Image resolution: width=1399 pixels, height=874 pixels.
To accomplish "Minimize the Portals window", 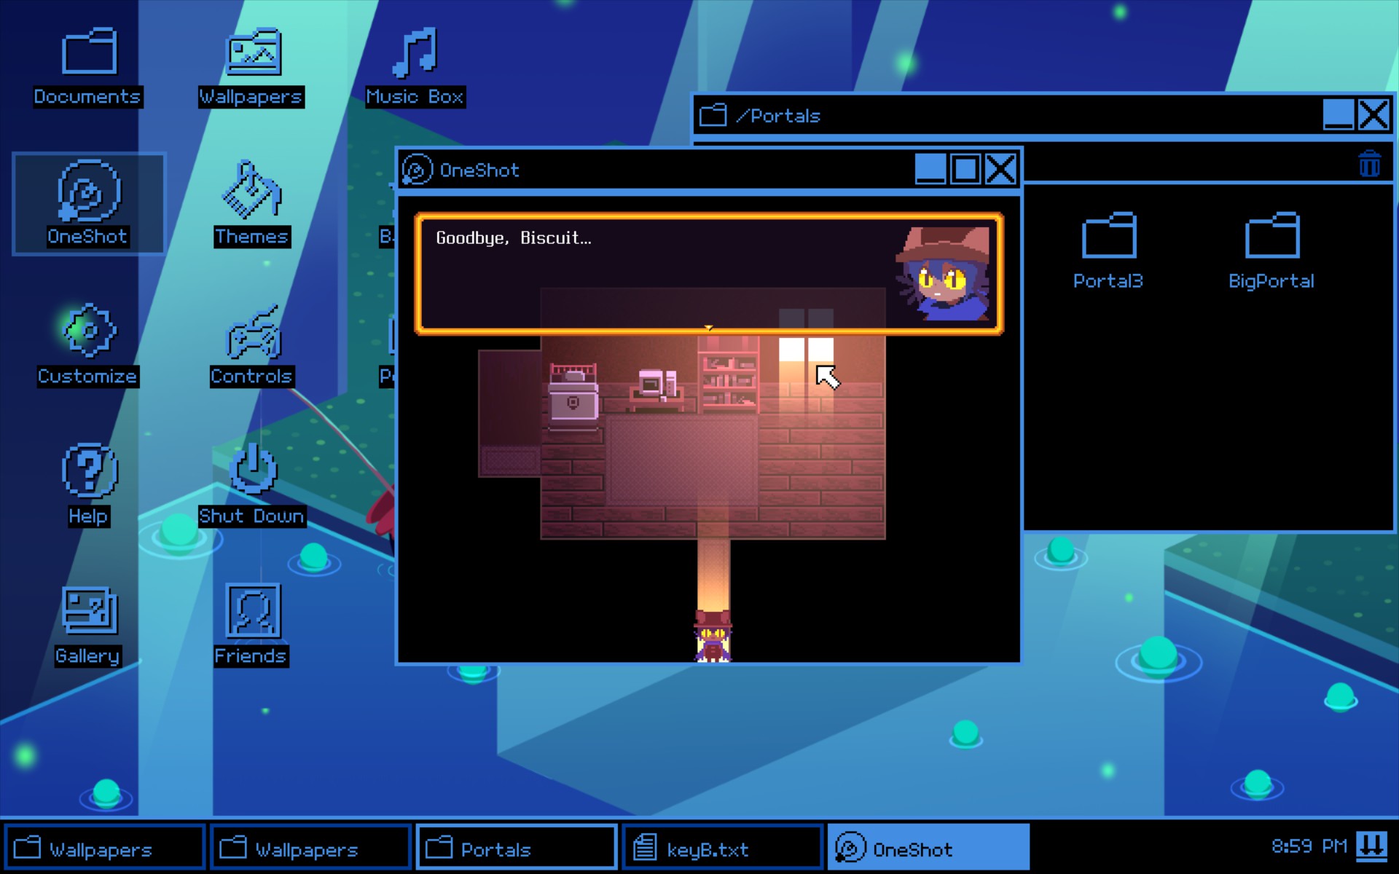I will (1339, 114).
